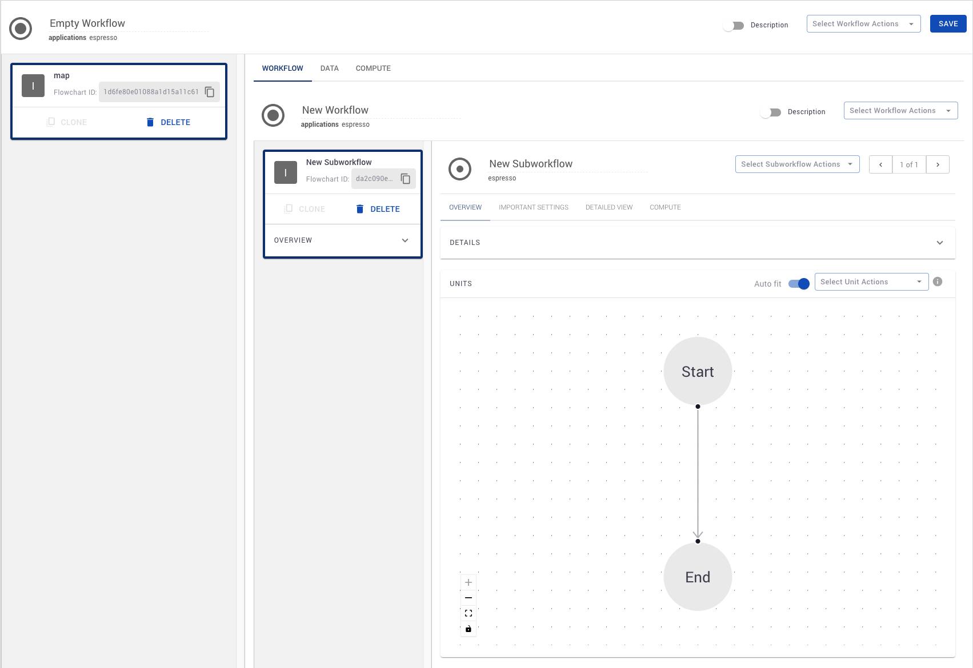Screen dimensions: 973x668
Task: Disable Auto fit in the Units panel
Action: coord(798,283)
